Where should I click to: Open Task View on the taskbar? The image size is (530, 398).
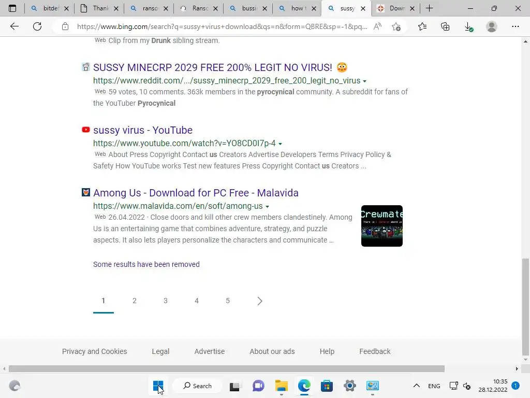click(234, 386)
